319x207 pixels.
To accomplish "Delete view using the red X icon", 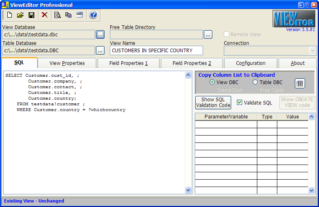I will tap(45, 15).
